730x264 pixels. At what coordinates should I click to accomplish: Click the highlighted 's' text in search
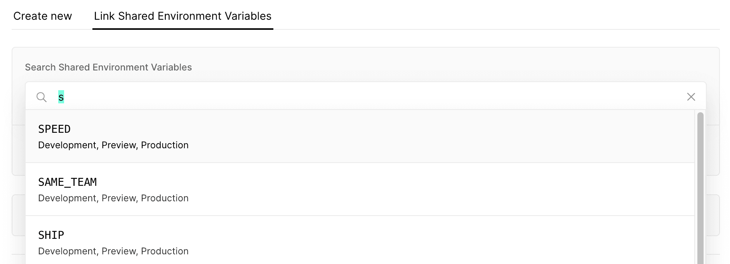pos(61,97)
